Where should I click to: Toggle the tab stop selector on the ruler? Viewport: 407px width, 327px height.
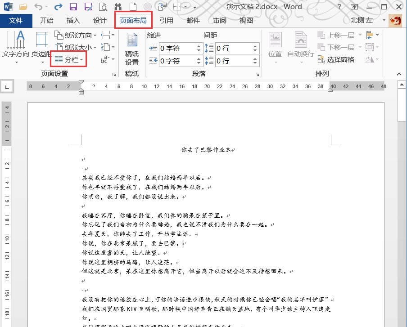point(7,86)
